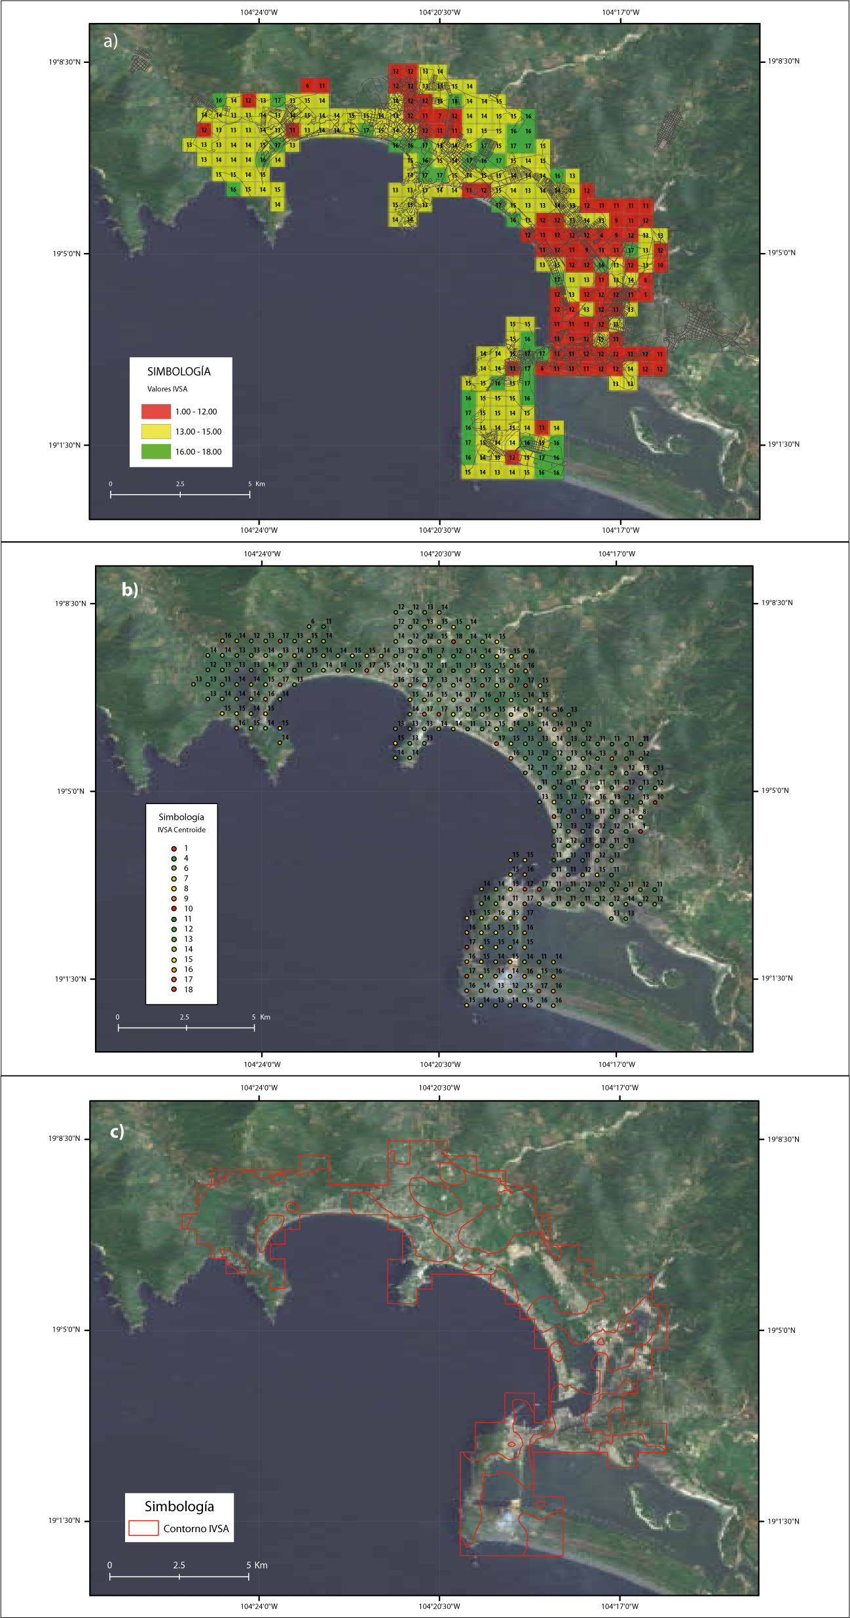Click the legend dot for value 13
The height and width of the screenshot is (1618, 850).
(174, 939)
